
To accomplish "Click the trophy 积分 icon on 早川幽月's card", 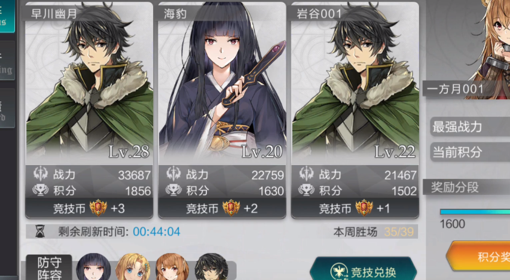I will [x=41, y=190].
